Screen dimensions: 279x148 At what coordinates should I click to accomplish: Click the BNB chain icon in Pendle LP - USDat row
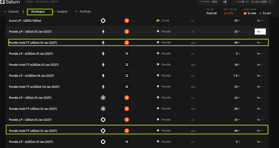[103, 97]
